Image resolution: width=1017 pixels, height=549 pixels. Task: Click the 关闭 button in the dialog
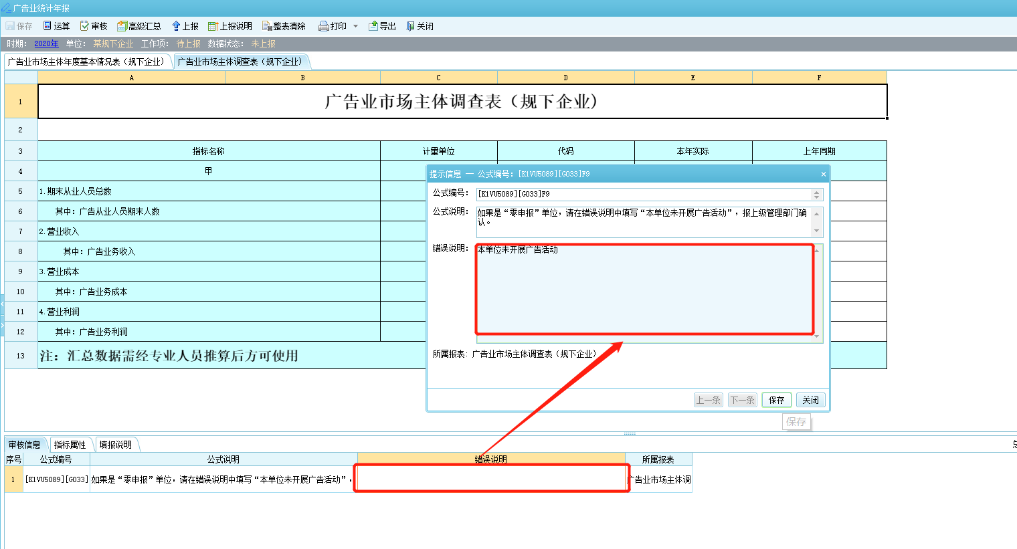coord(810,400)
